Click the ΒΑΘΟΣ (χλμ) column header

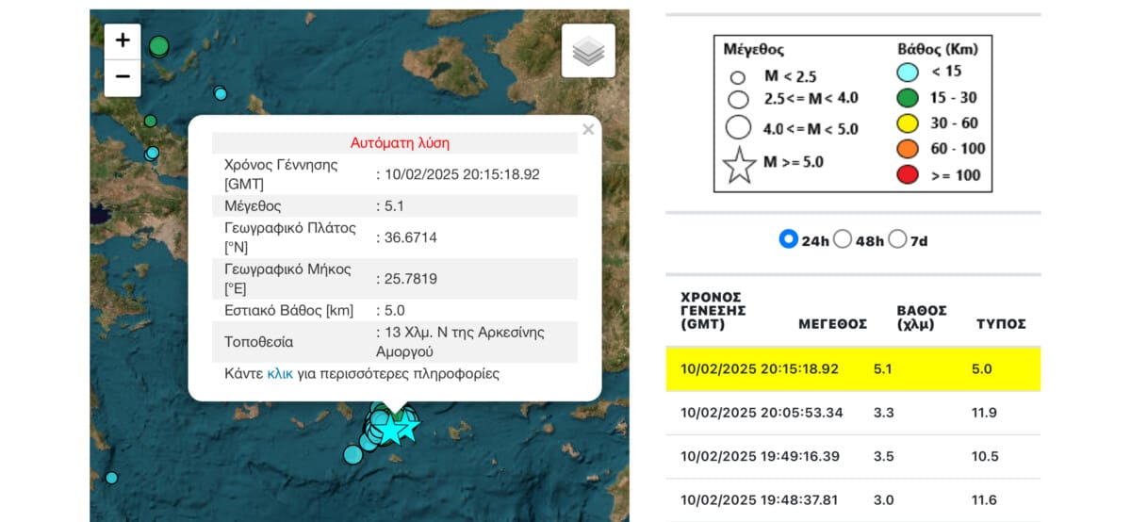tap(921, 318)
